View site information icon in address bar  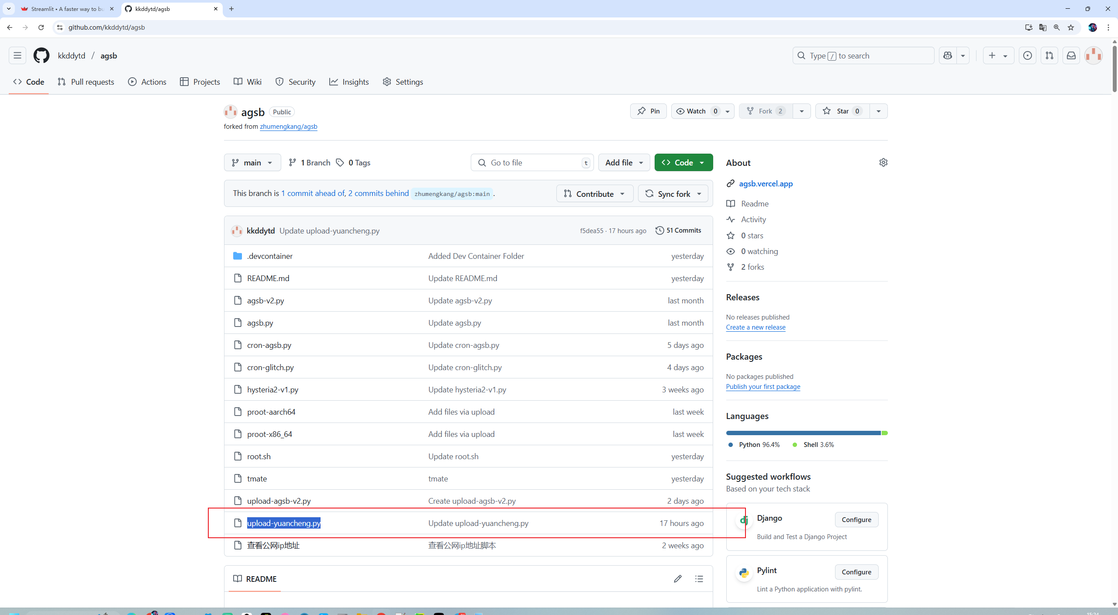(60, 27)
